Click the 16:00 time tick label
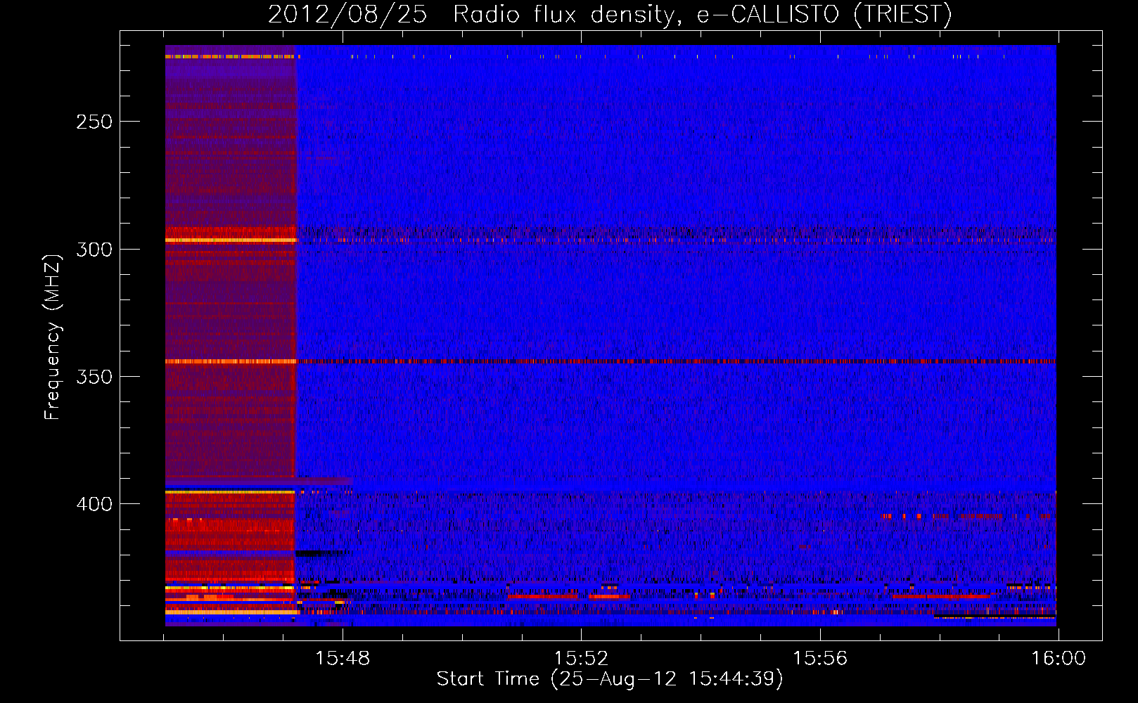 (1059, 659)
